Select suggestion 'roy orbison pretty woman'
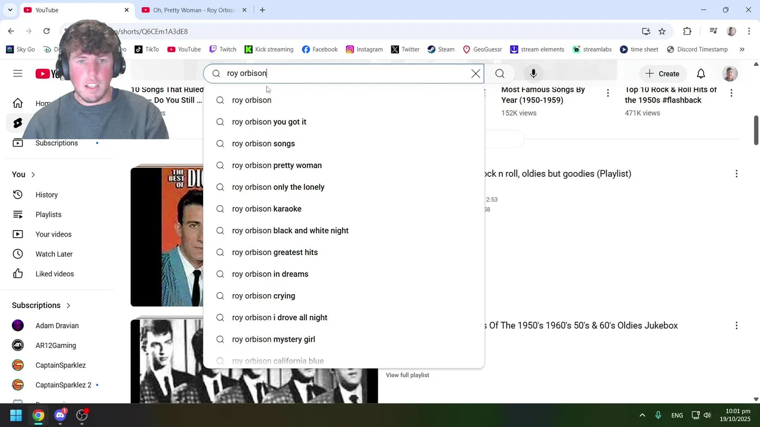 coord(344,165)
